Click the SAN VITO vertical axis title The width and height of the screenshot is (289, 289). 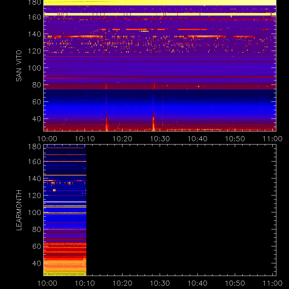pyautogui.click(x=19, y=66)
